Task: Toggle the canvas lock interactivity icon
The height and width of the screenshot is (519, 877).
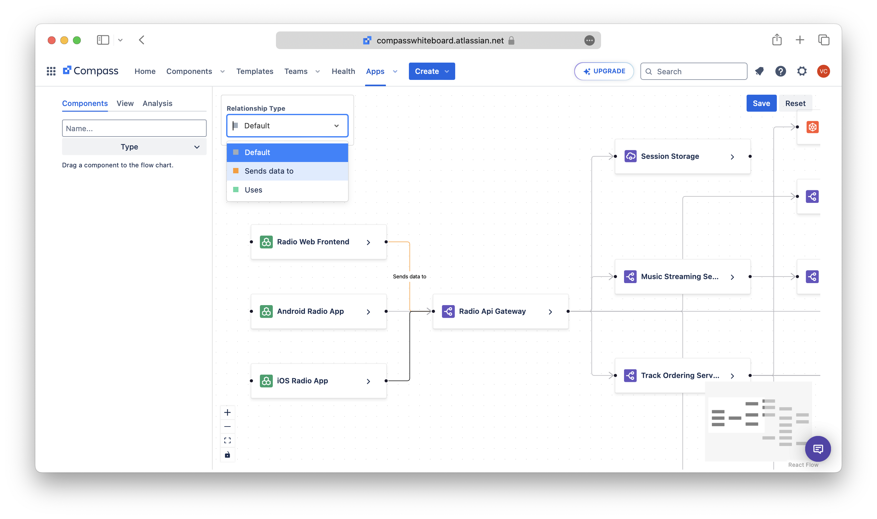Action: (227, 455)
